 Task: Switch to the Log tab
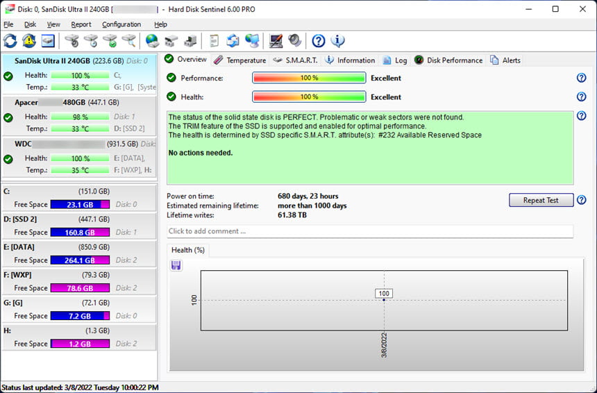point(395,60)
